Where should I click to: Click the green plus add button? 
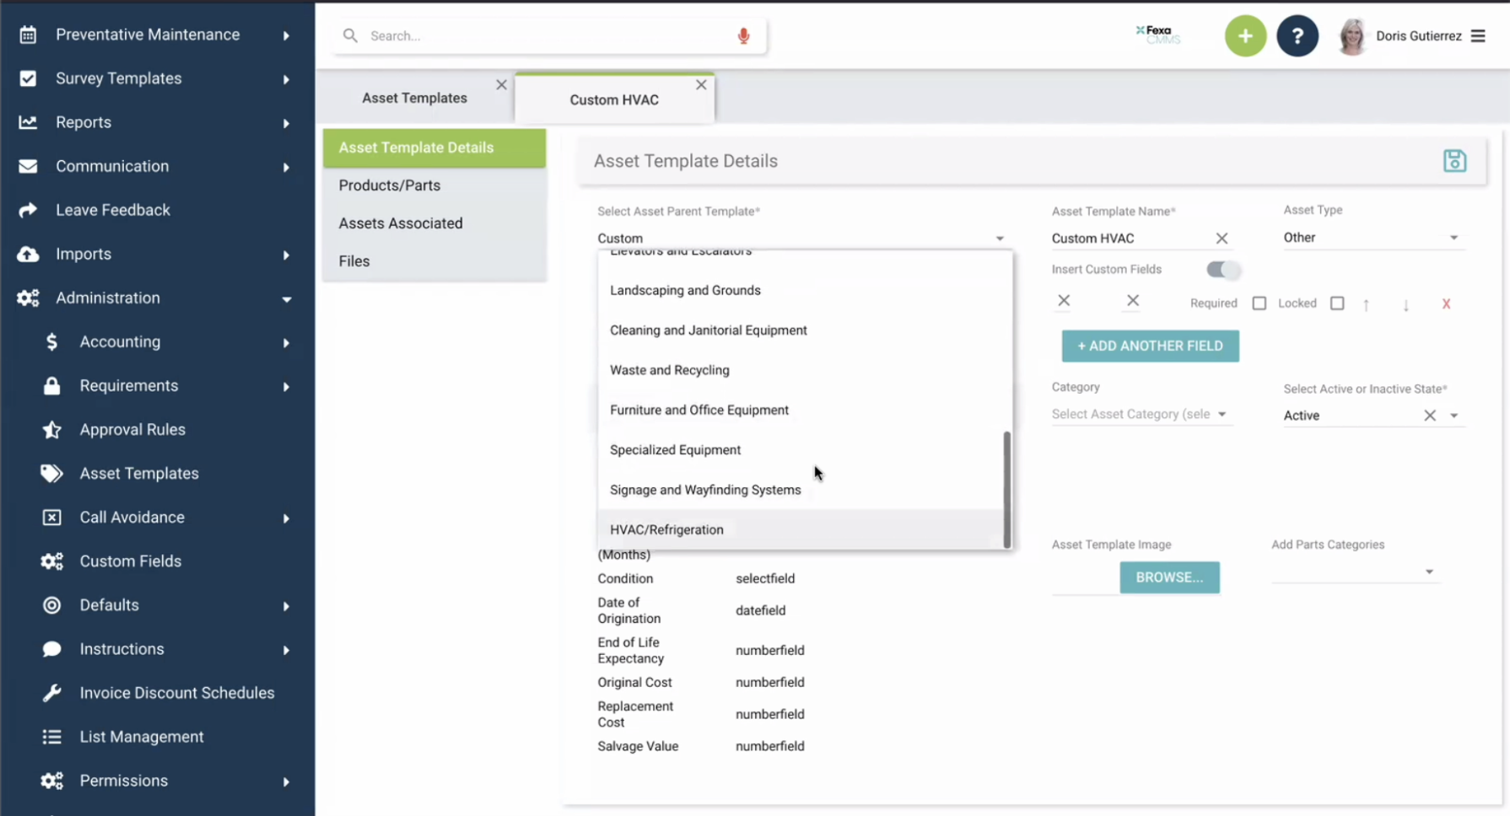[1244, 36]
